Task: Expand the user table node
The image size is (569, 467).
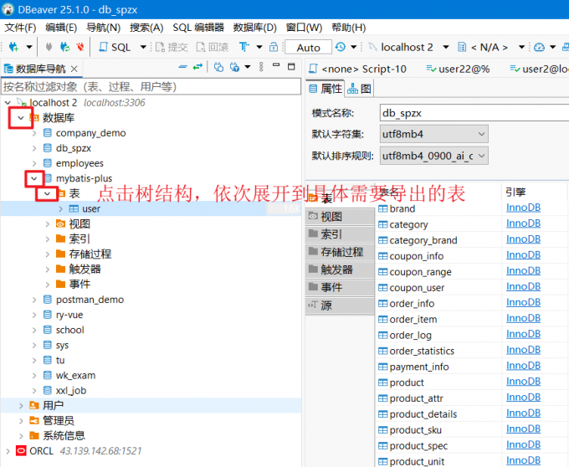Action: click(60, 209)
